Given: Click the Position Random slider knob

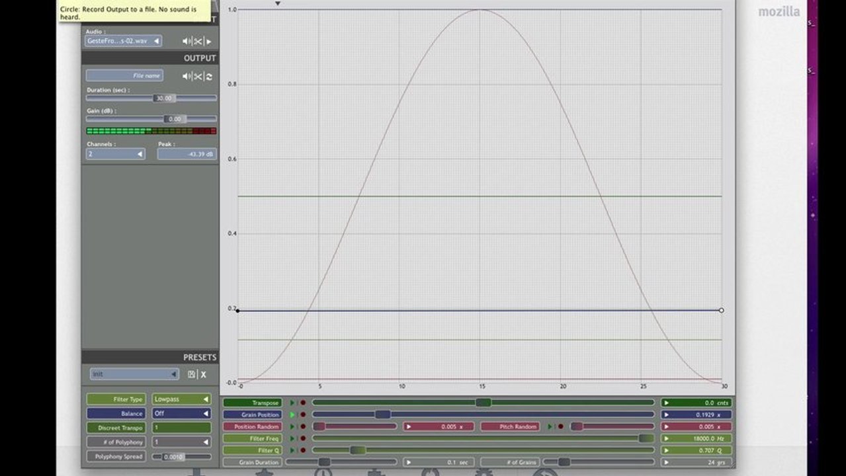Looking at the screenshot, I should (319, 426).
